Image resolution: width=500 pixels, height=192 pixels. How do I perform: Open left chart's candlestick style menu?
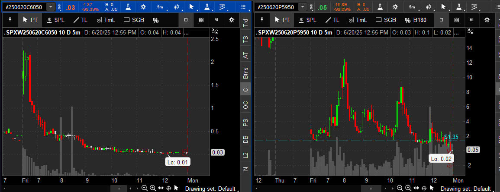click(177, 7)
